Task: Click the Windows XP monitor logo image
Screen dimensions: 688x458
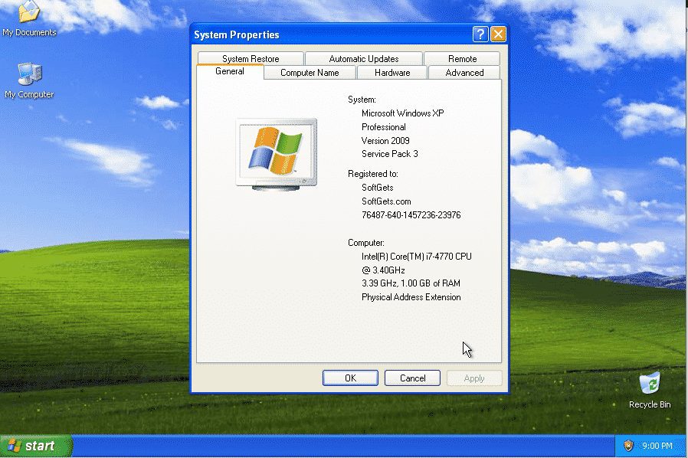Action: coord(277,154)
